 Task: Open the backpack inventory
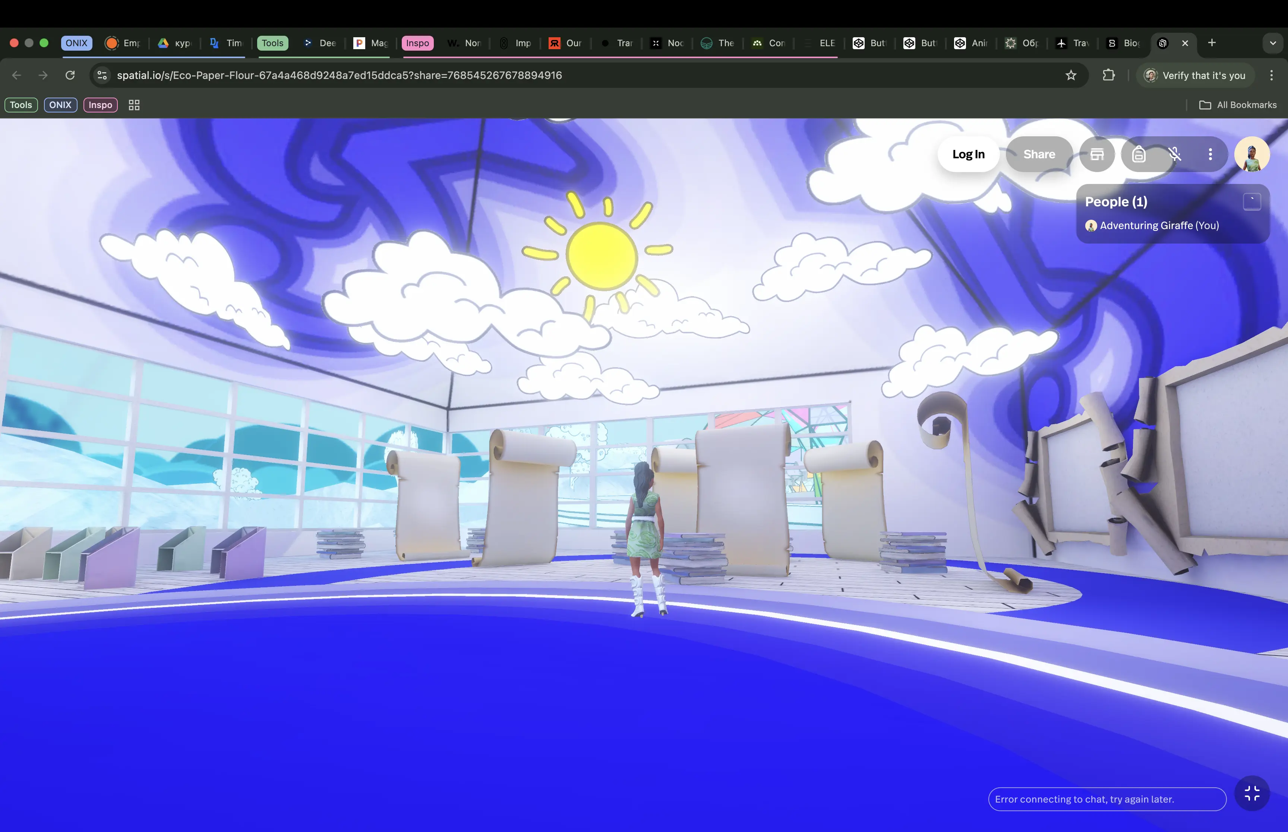[x=1139, y=155]
